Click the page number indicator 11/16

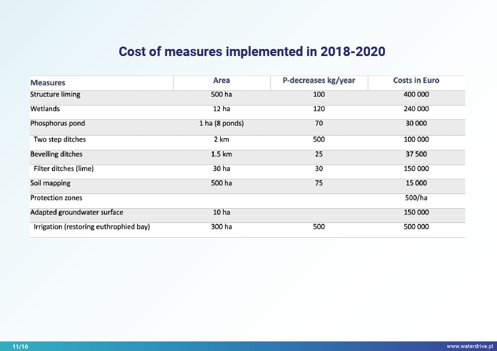click(x=20, y=346)
